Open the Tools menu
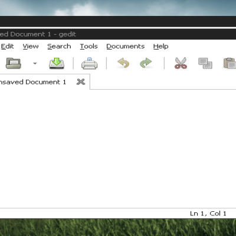This screenshot has height=236, width=236. 88,47
